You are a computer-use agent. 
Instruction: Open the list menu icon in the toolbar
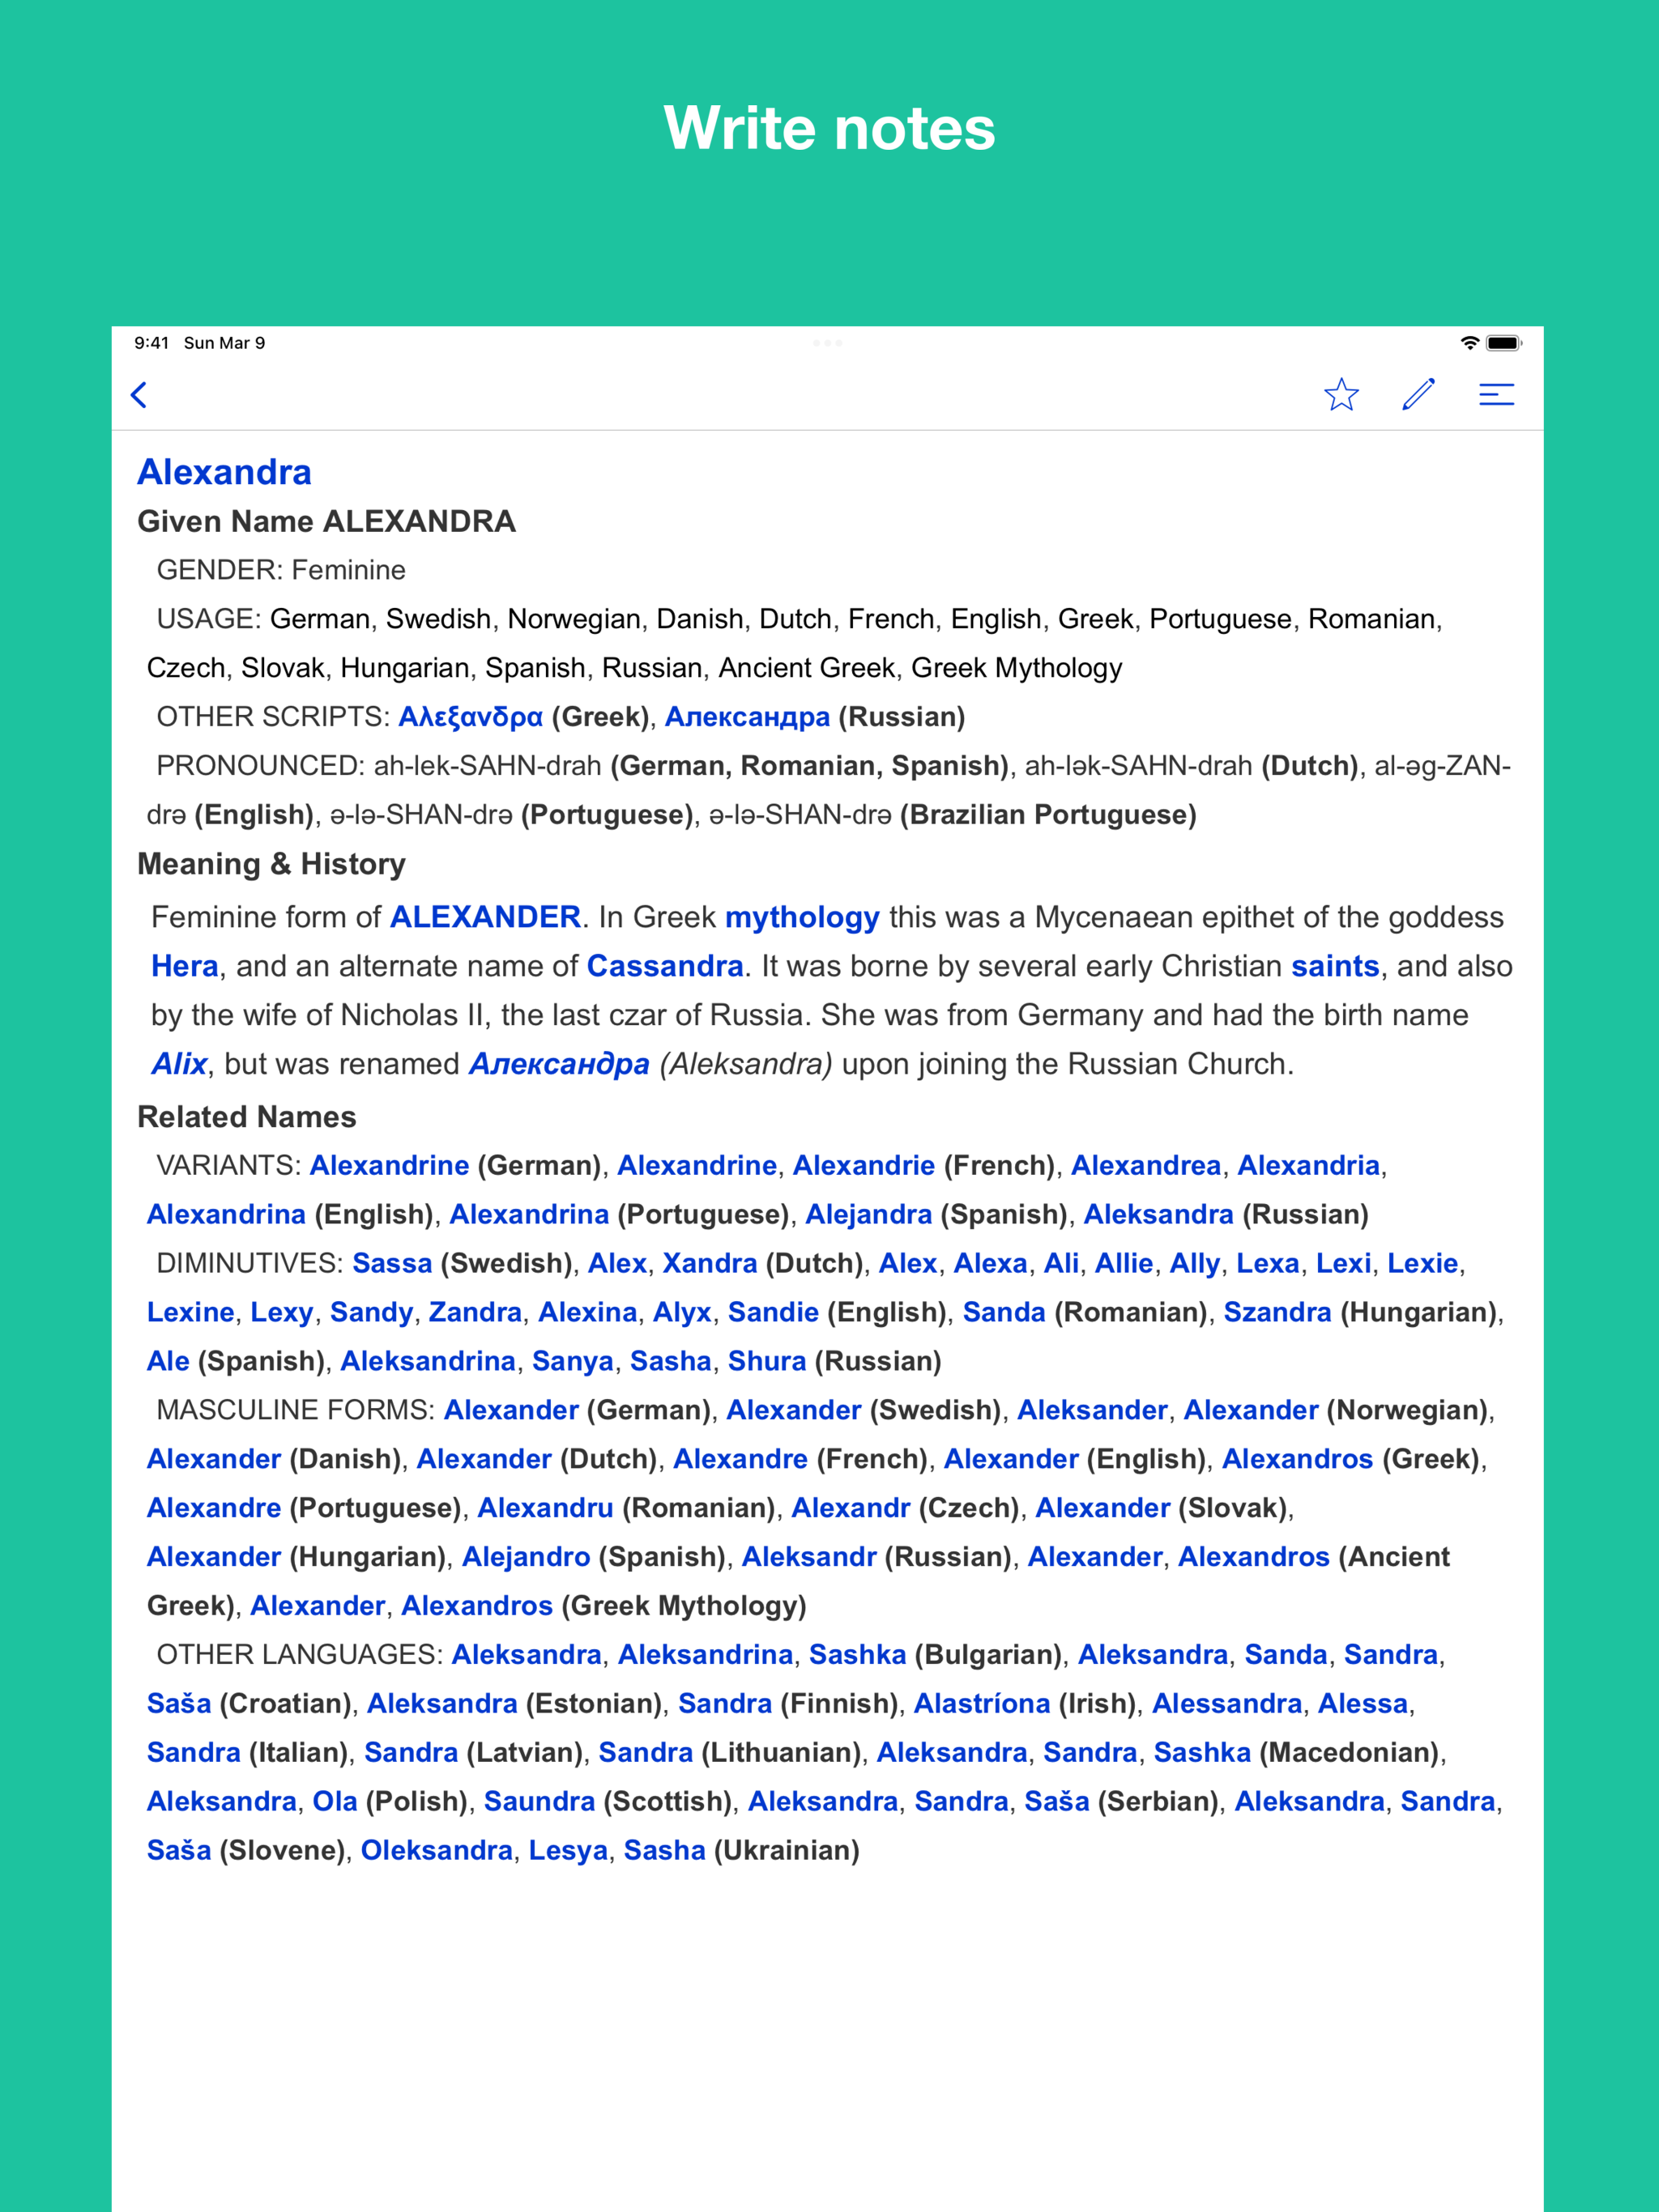(1497, 395)
